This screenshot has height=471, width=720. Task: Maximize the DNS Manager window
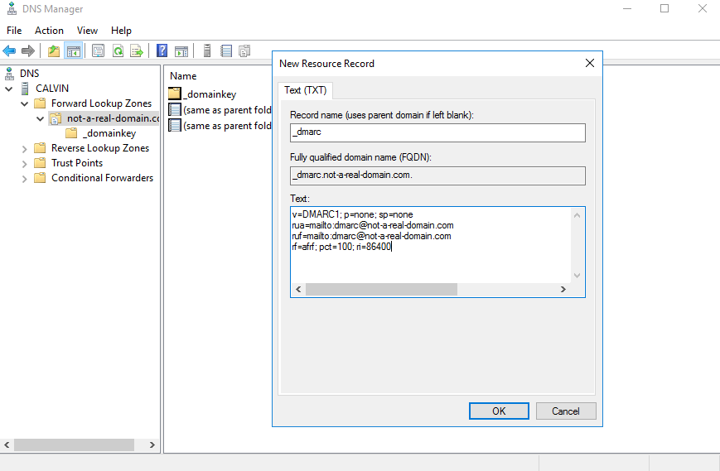[x=664, y=8]
